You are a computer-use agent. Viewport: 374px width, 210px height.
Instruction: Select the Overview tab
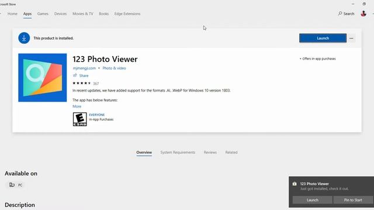point(144,152)
